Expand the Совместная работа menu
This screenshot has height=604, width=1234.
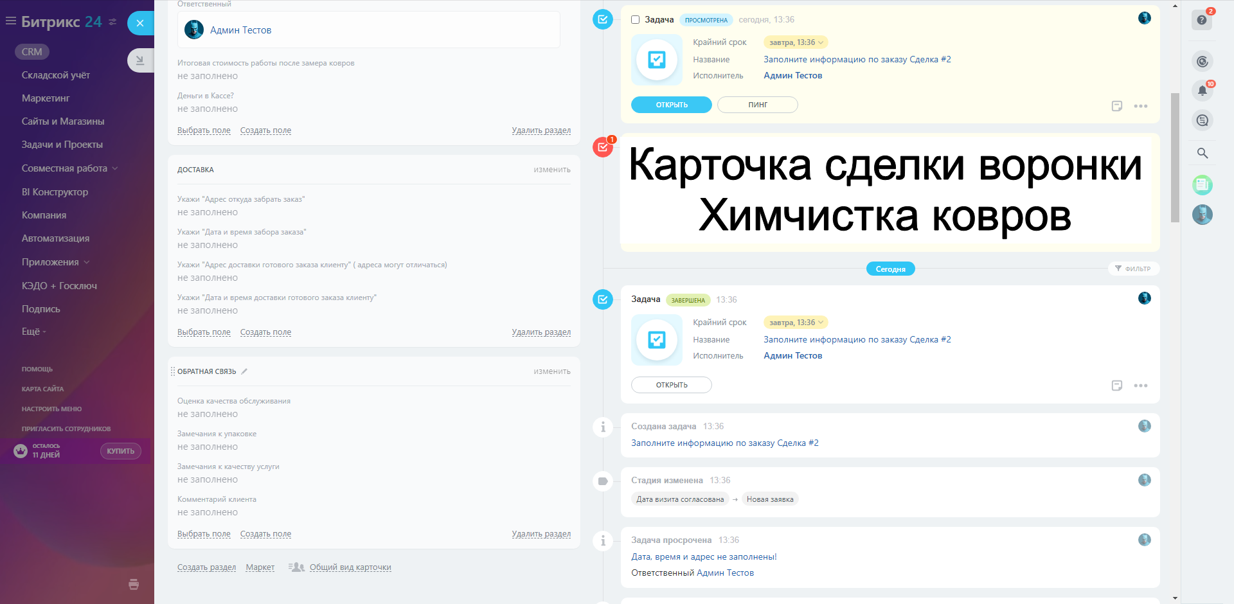coord(69,168)
